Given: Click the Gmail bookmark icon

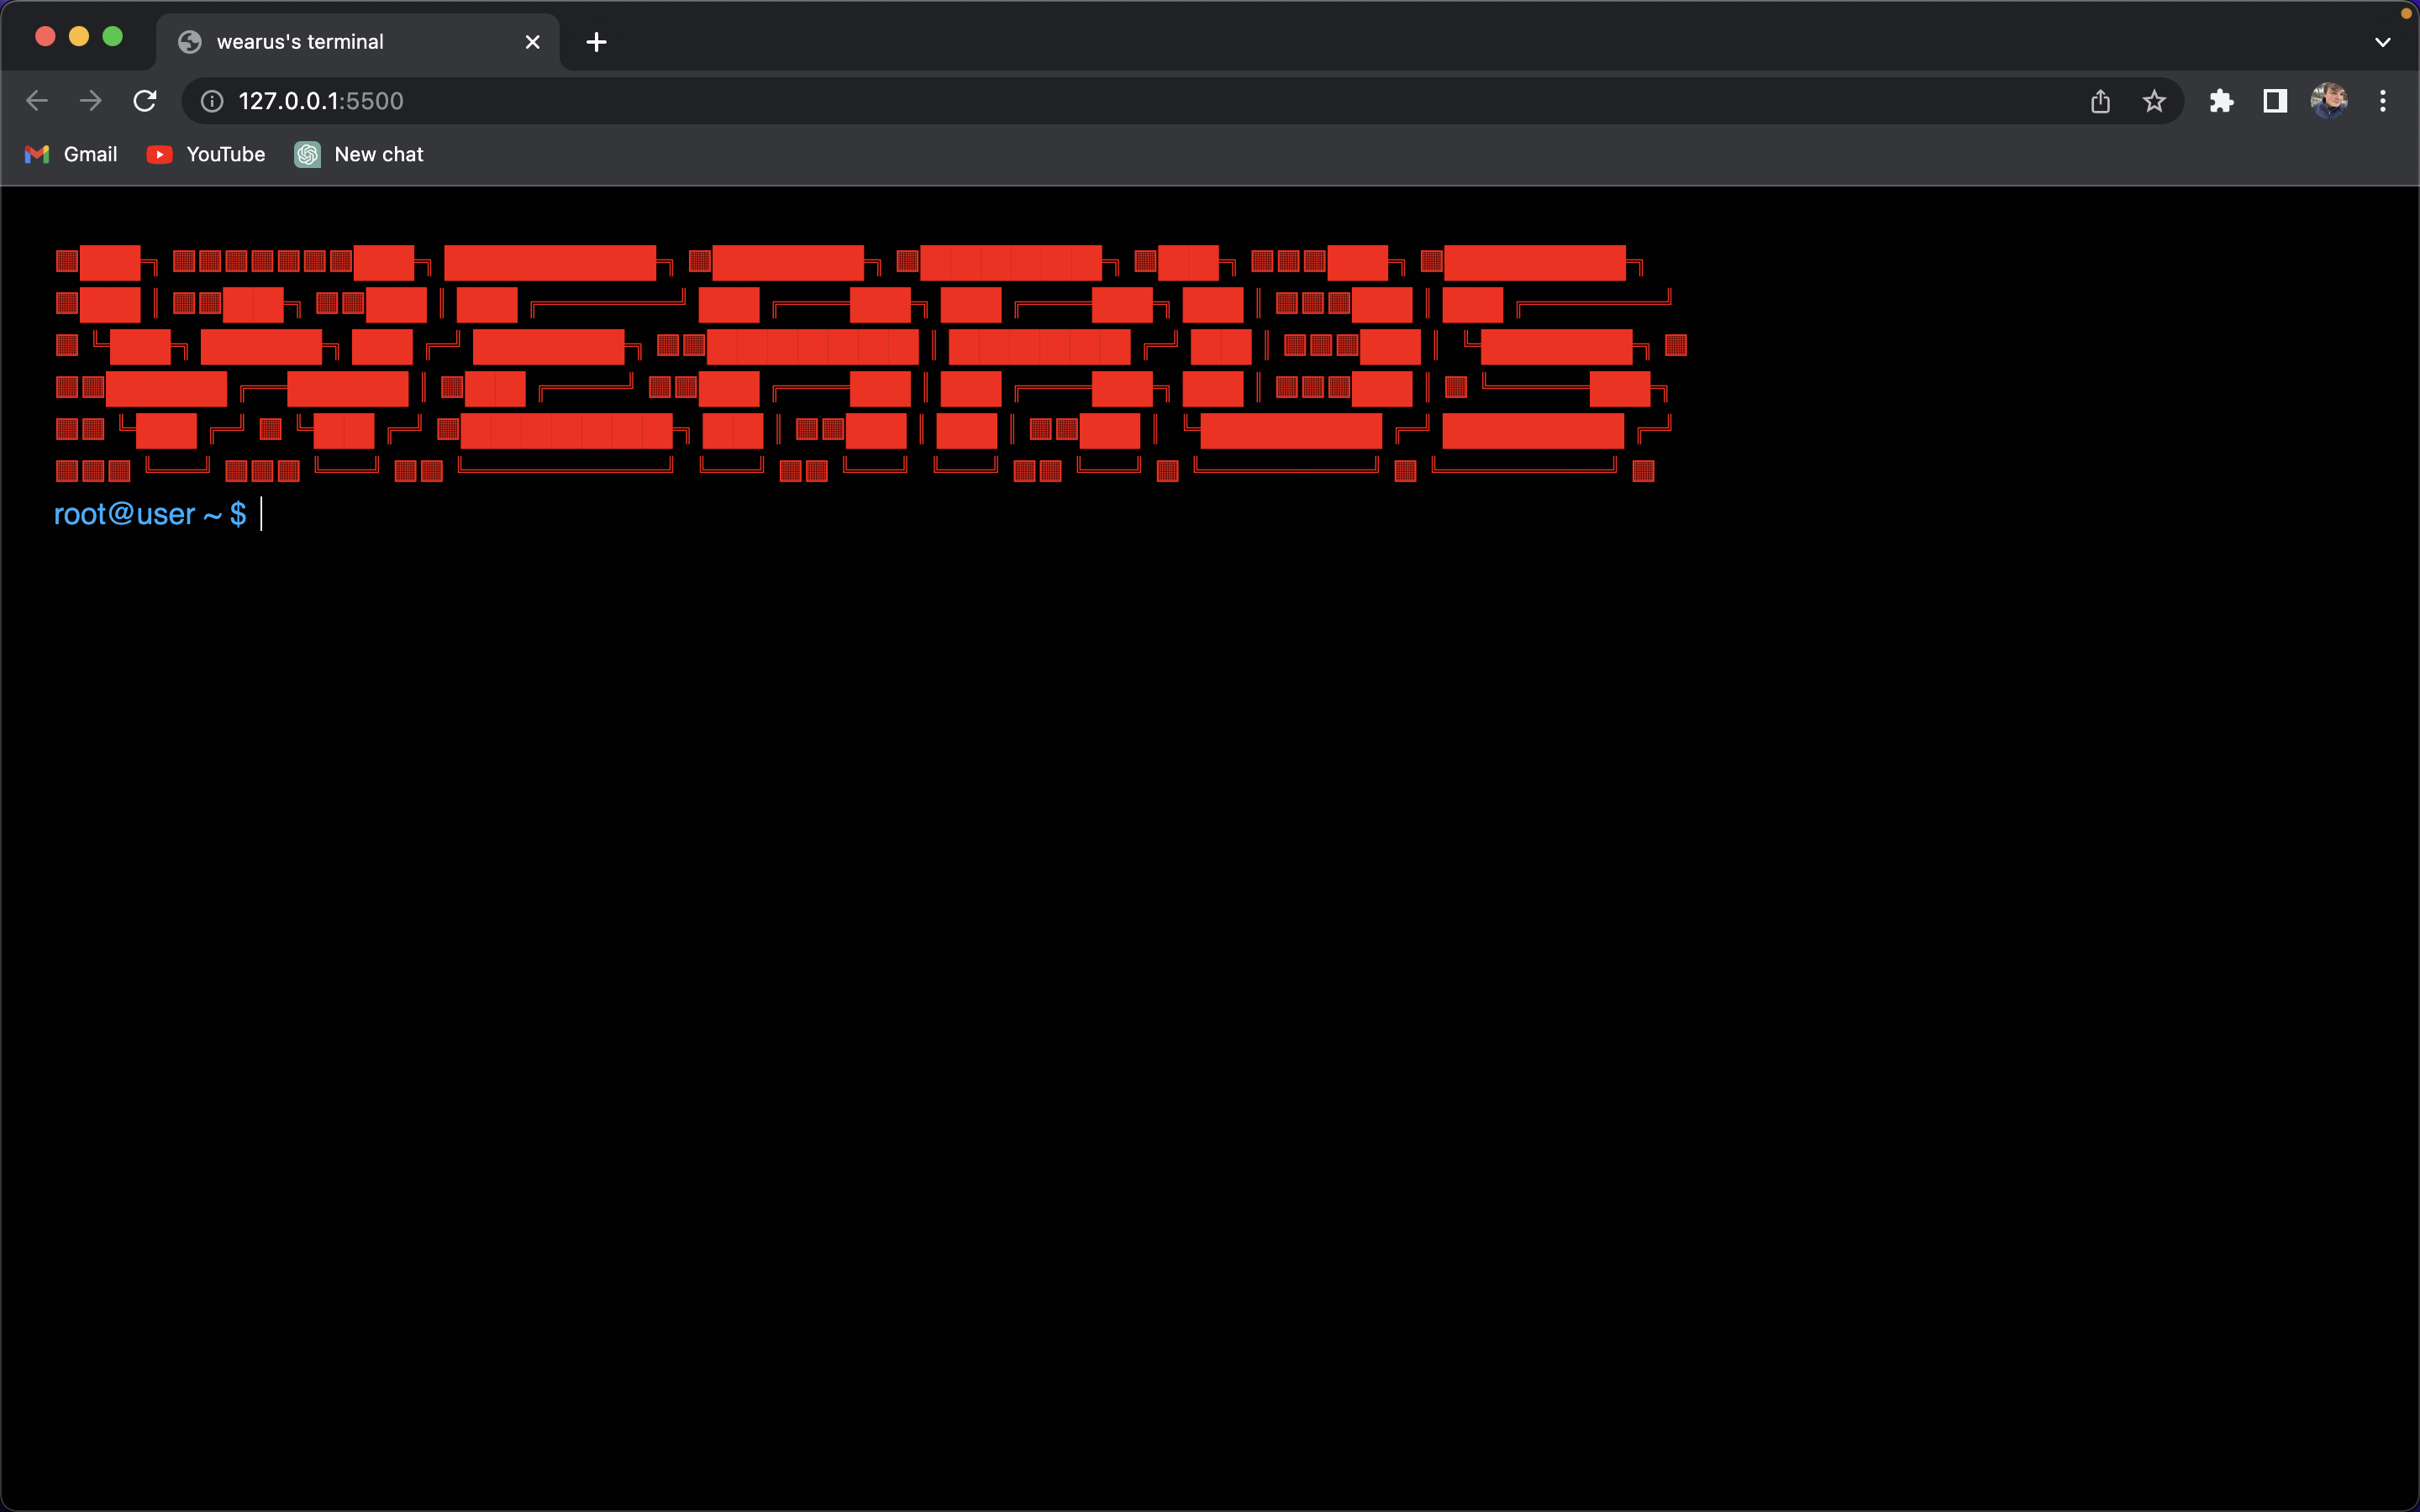Looking at the screenshot, I should 37,154.
